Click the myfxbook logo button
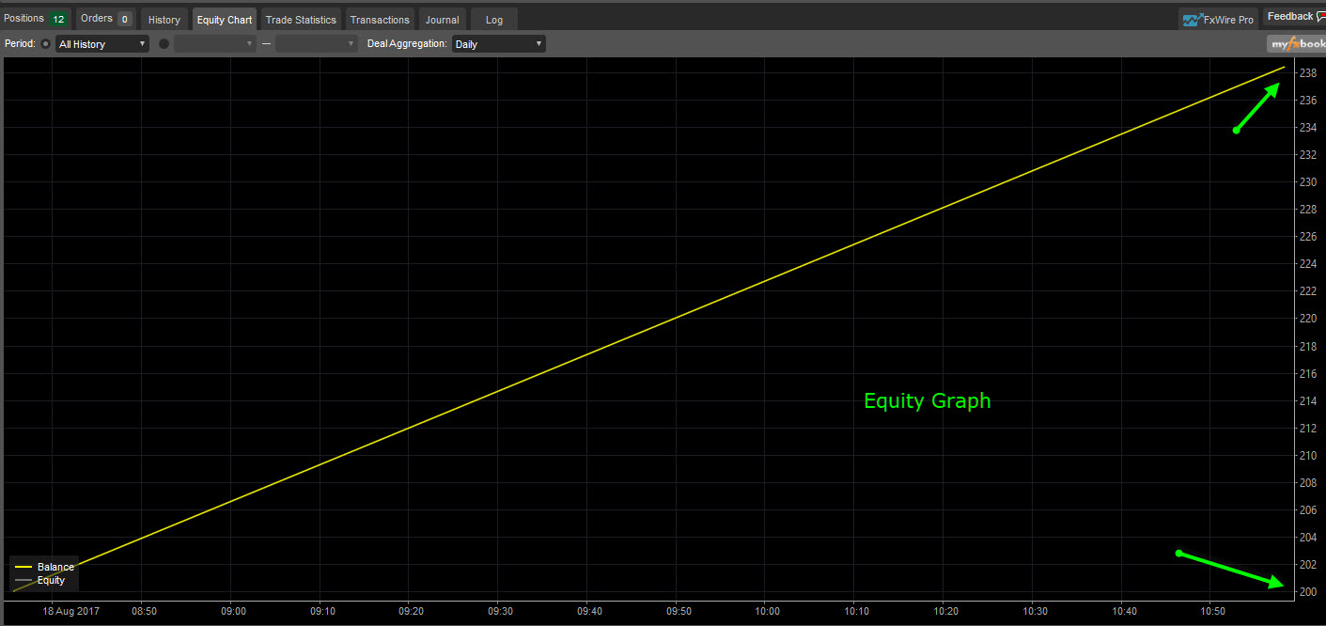1326x626 pixels. 1296,44
